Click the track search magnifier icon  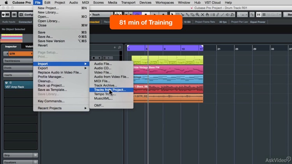tap(120, 47)
